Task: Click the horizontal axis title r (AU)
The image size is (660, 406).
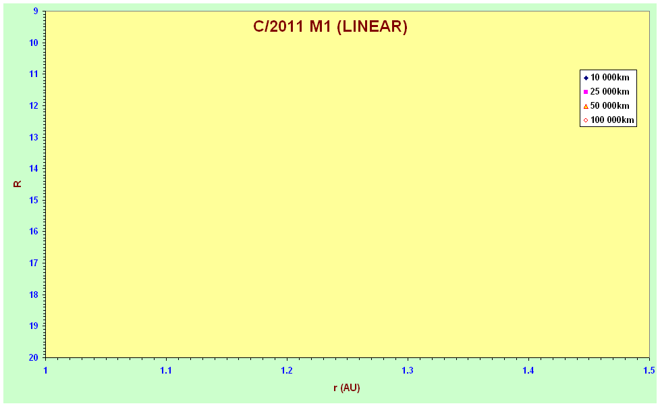Action: click(347, 388)
